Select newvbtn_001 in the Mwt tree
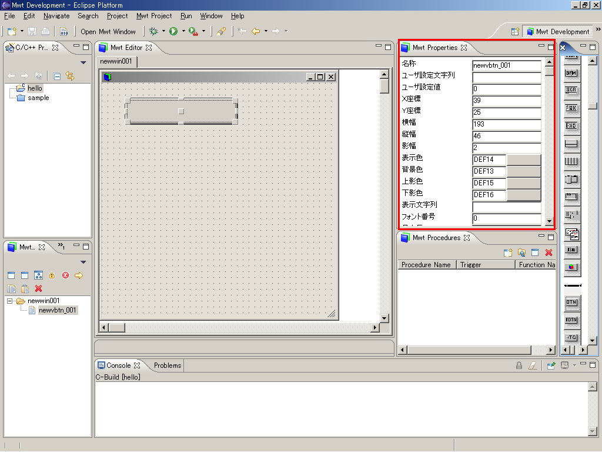This screenshot has width=602, height=452. (58, 310)
